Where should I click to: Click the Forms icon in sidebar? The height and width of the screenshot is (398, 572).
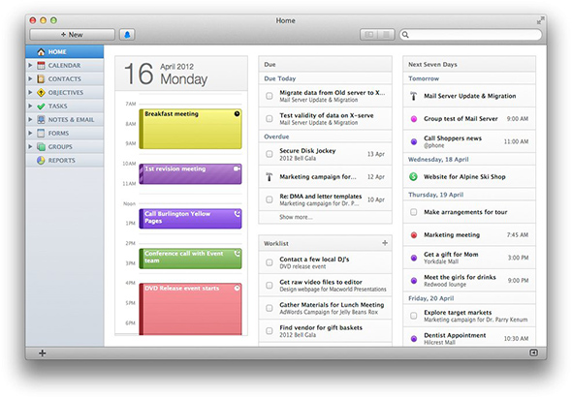tap(42, 133)
